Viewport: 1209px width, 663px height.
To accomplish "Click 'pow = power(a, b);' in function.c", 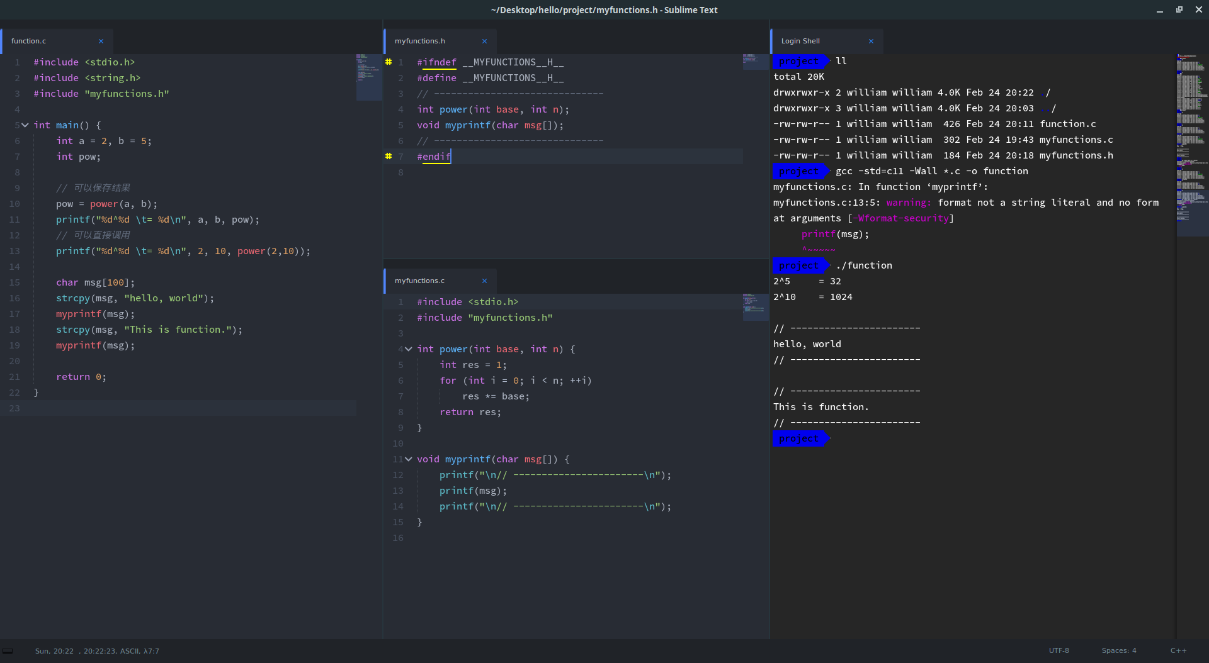I will coord(106,204).
